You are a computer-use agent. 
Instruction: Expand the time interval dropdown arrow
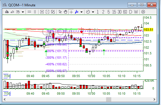(93, 12)
